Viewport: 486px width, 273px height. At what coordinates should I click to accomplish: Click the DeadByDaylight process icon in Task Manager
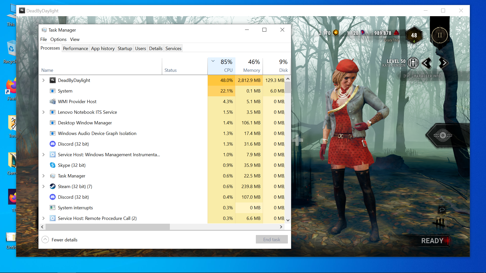click(x=52, y=80)
